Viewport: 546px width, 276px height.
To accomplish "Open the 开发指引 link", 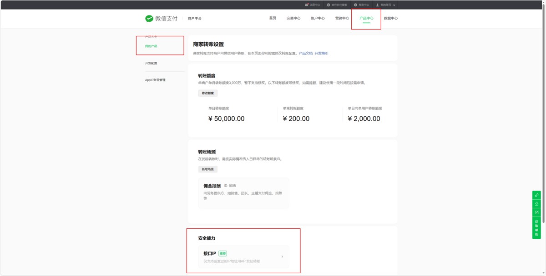I will click(x=322, y=53).
